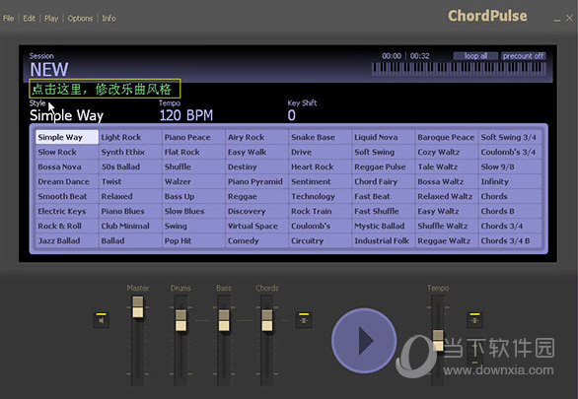Screen dimensions: 578x399
Task: Select the Slow 9/8 style
Action: tap(511, 166)
